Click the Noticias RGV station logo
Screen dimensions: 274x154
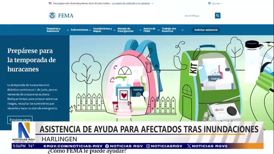click(24, 132)
